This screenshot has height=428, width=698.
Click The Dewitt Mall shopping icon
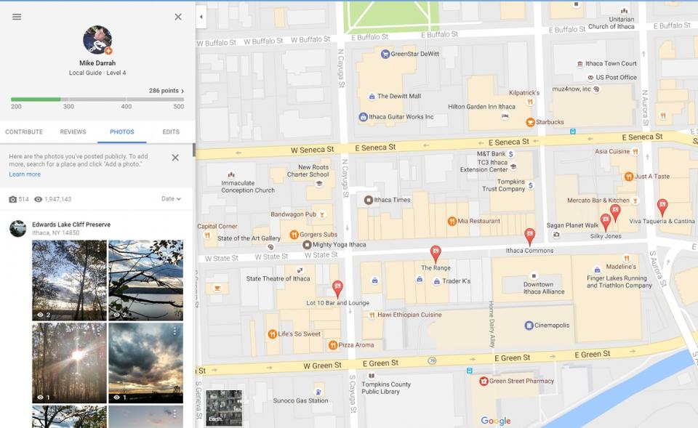[x=372, y=97]
